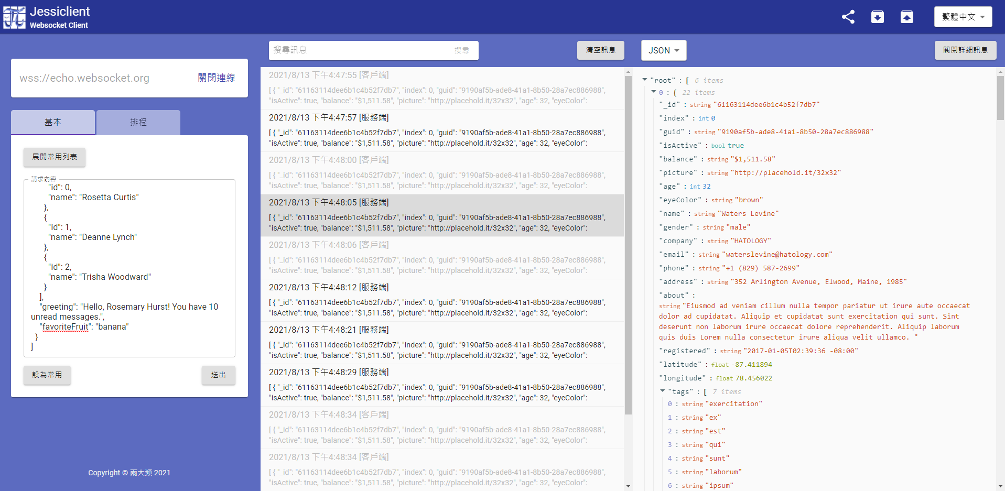Click "Rosetta Curtis" in request content
Viewport: 1005px width, 491px height.
(109, 198)
